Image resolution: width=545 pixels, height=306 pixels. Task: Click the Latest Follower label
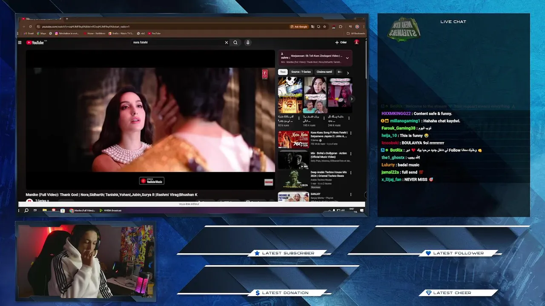click(458, 253)
